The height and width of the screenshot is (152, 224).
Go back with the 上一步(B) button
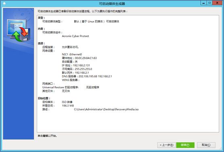pyautogui.click(x=166, y=145)
